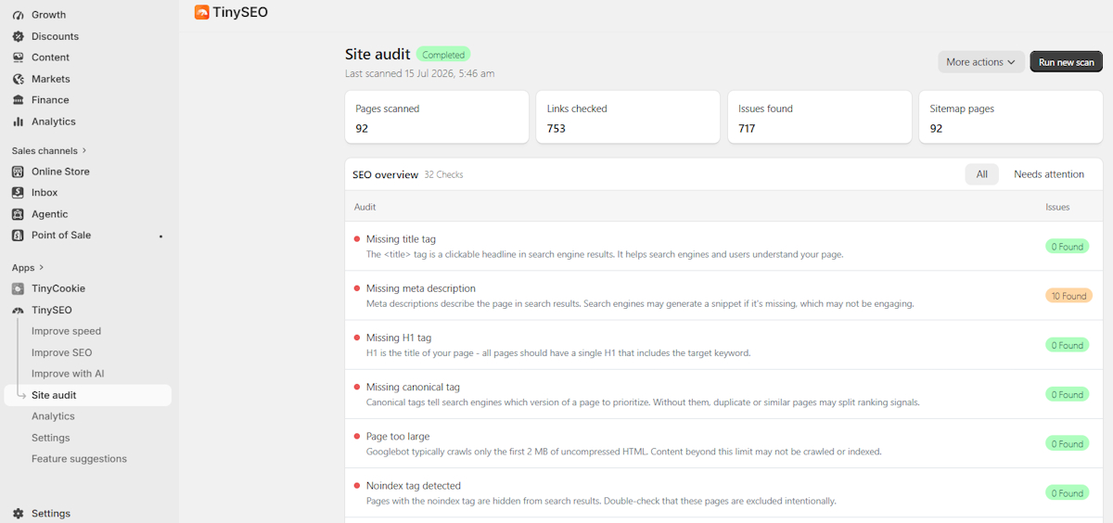Click the Content icon in sidebar
The width and height of the screenshot is (1113, 523).
point(18,57)
